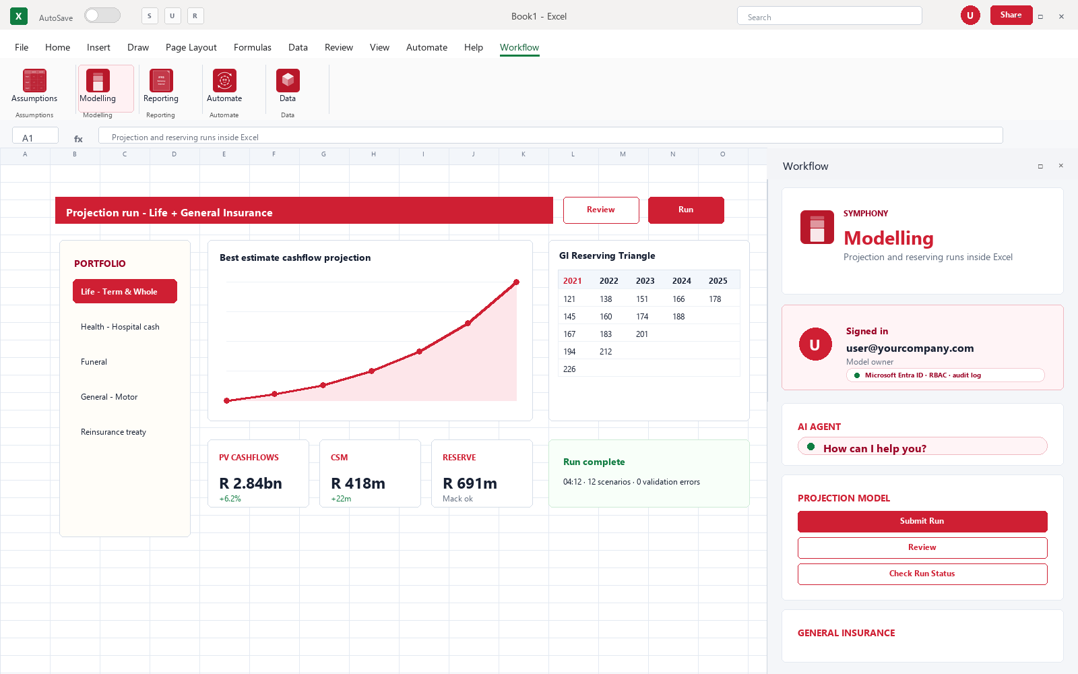Click triangle cell value 226
Screen dimensions: 1078x674
click(569, 369)
